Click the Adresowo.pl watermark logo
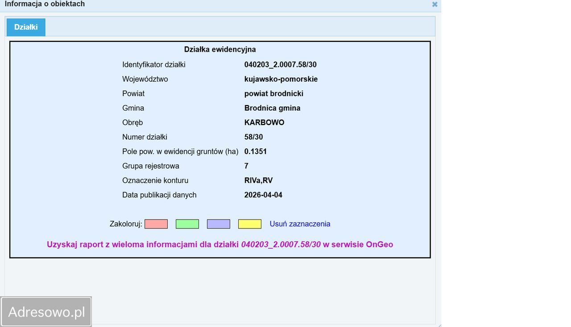 [47, 311]
